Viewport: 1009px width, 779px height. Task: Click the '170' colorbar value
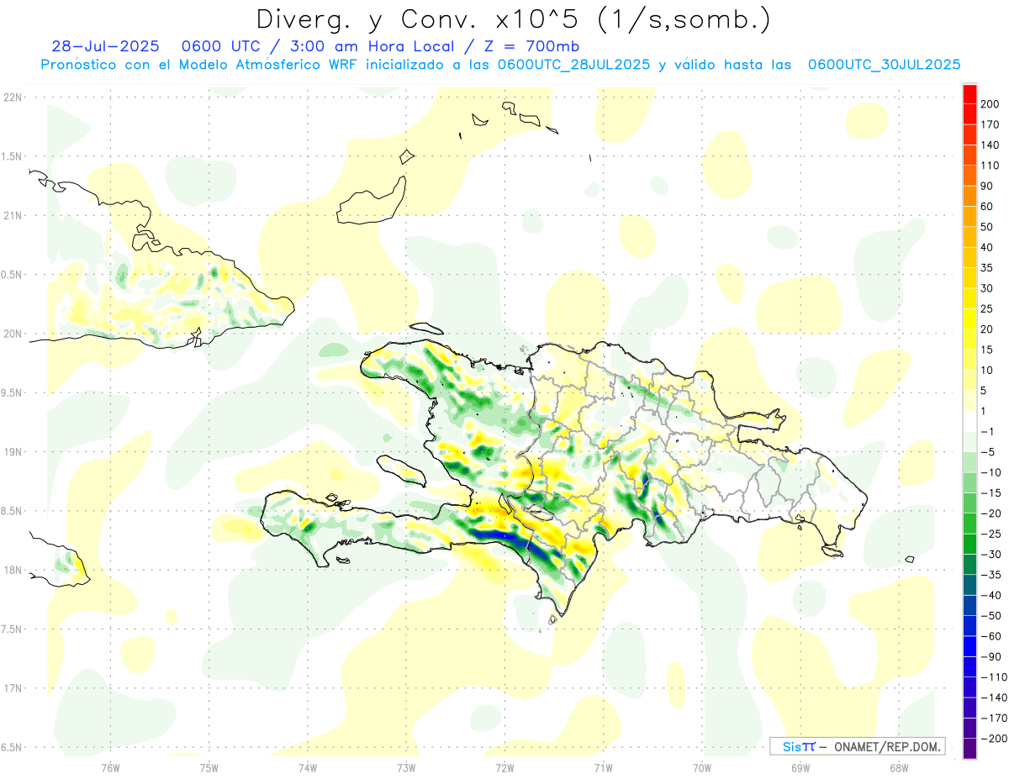(x=990, y=124)
